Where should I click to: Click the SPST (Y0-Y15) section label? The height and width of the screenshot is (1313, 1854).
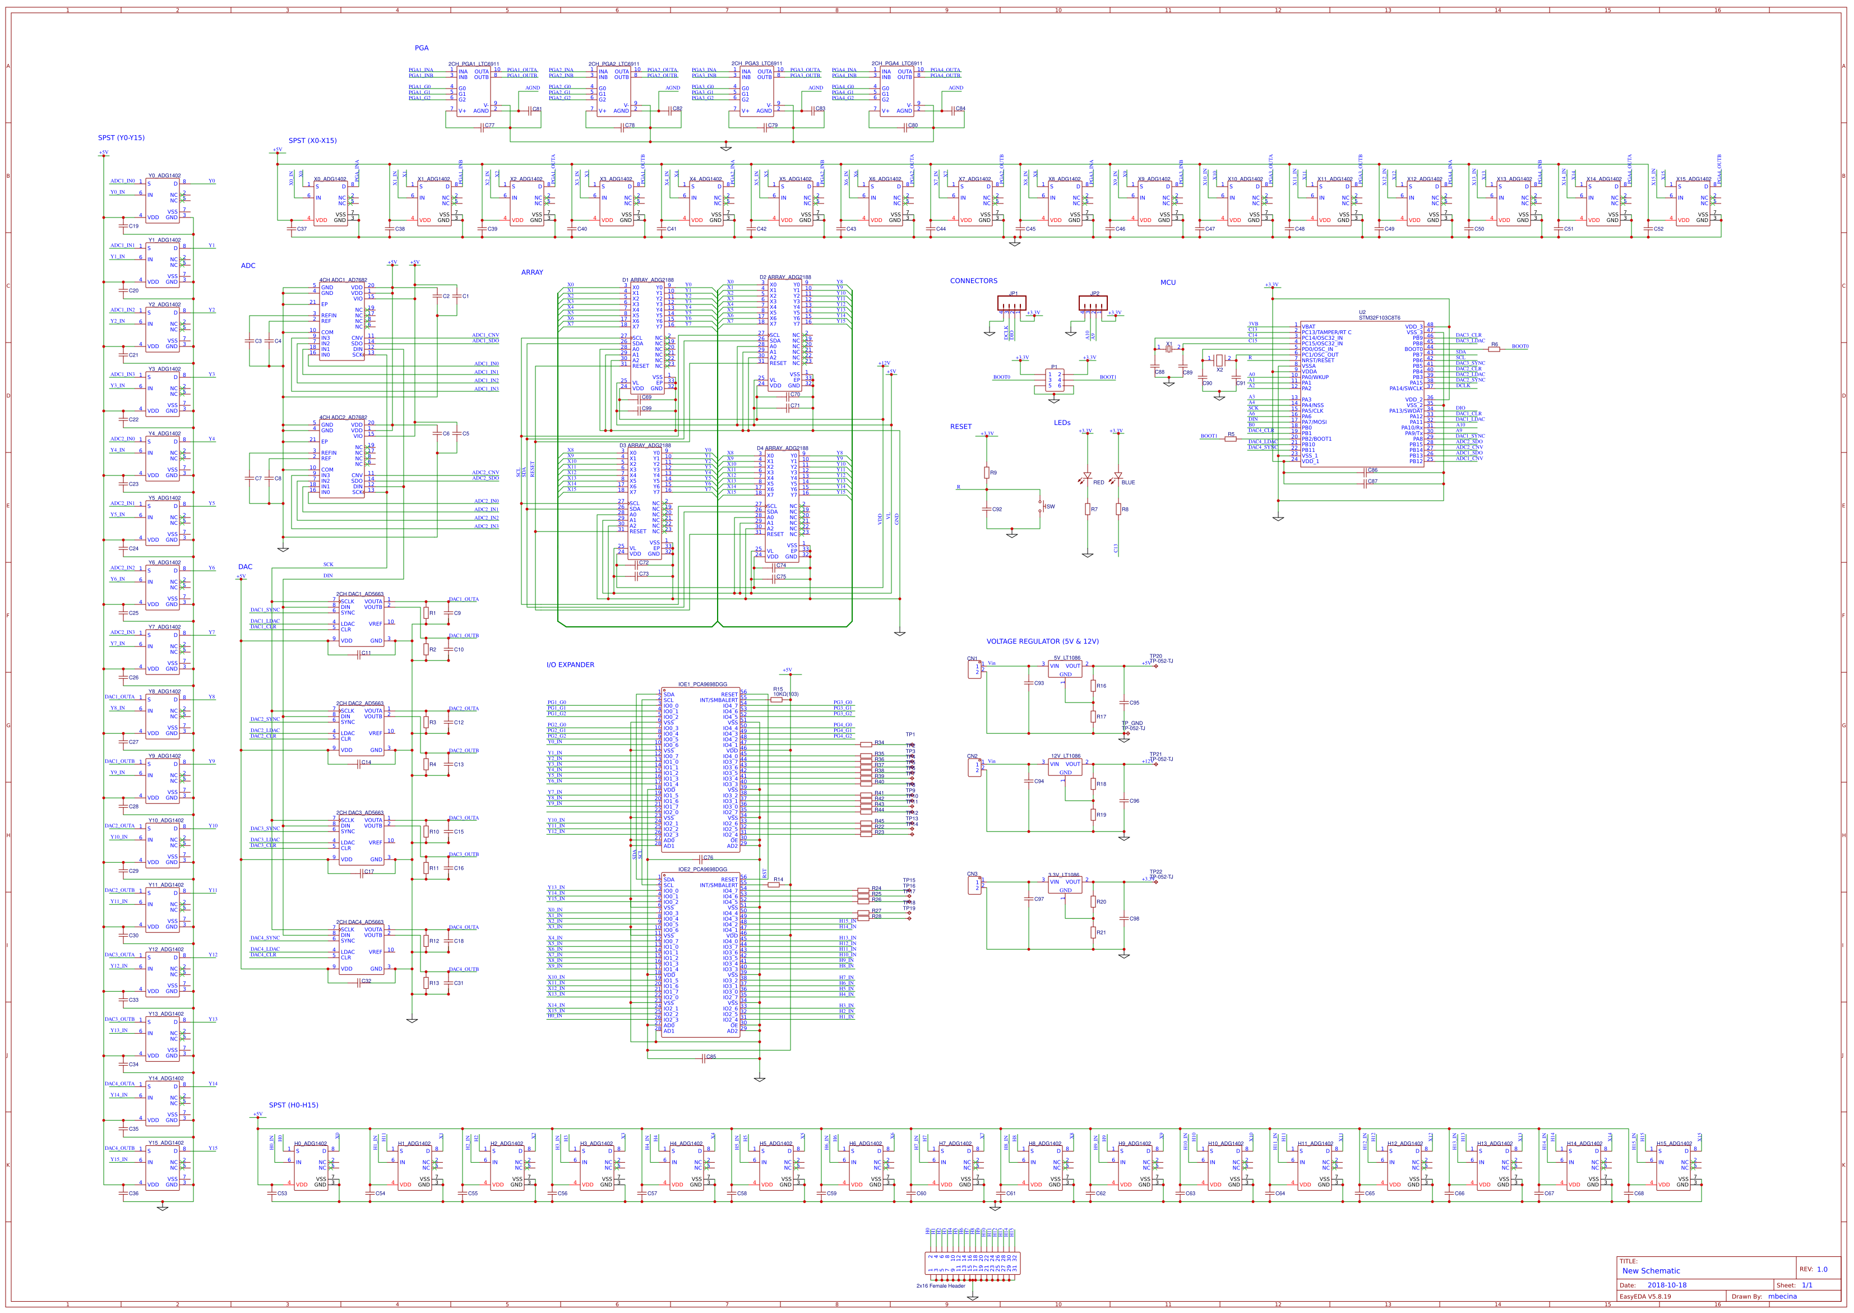point(121,137)
